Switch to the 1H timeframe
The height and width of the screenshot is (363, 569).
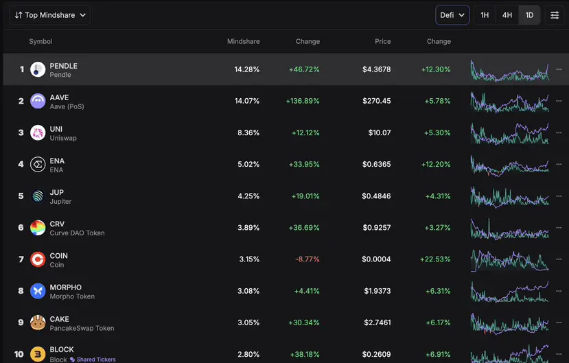pos(485,15)
